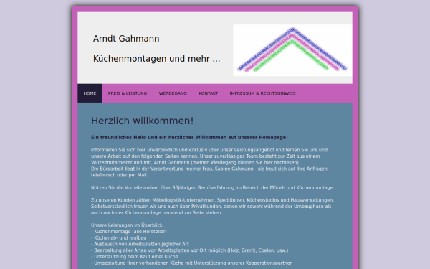Click 'Küchenmontagen und mehr ...' subtitle

(156, 59)
